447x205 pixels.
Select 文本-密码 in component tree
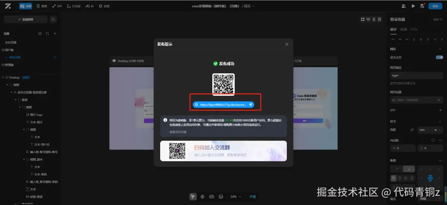click(38, 174)
